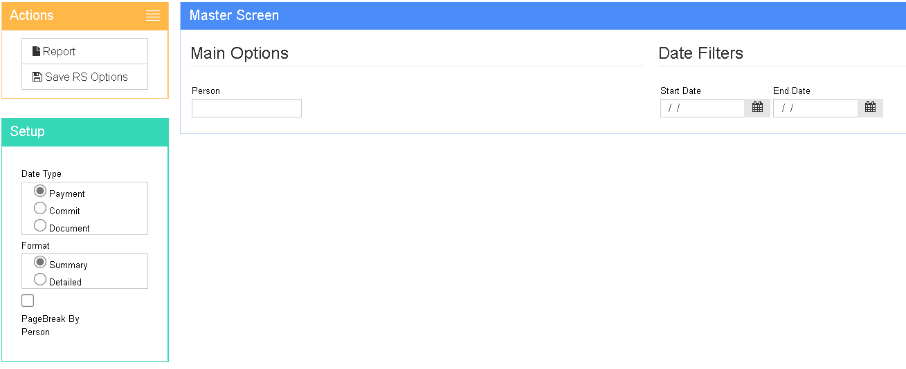Click the Main Options section heading
This screenshot has width=906, height=369.
pyautogui.click(x=239, y=53)
